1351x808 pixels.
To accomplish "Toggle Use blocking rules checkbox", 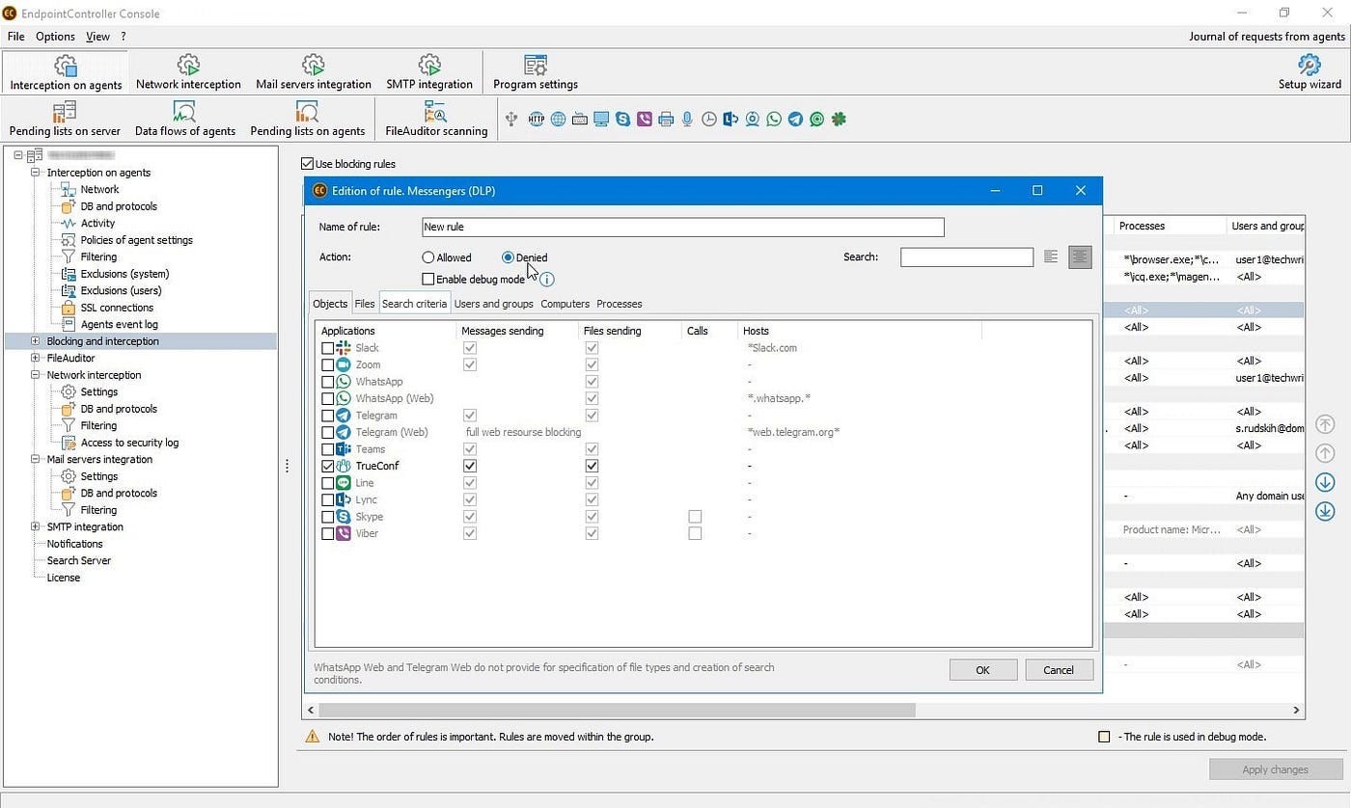I will 308,164.
